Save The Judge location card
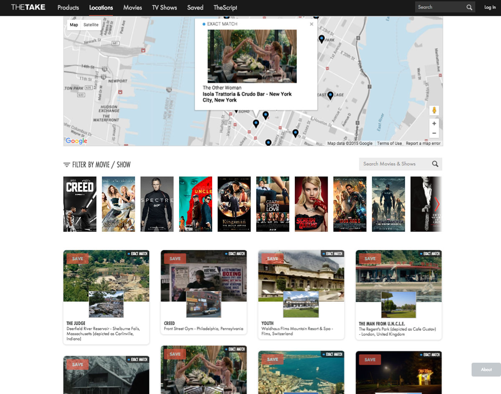This screenshot has height=394, width=501. [78, 259]
